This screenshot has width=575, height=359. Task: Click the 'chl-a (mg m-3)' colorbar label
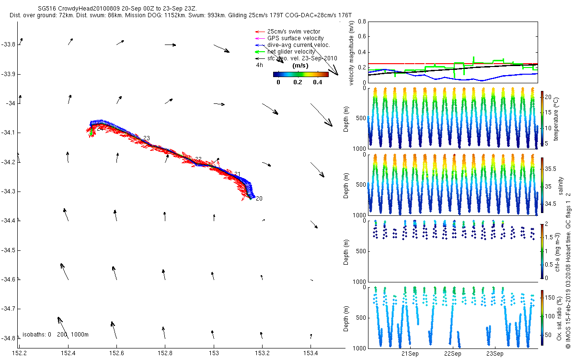coord(558,251)
